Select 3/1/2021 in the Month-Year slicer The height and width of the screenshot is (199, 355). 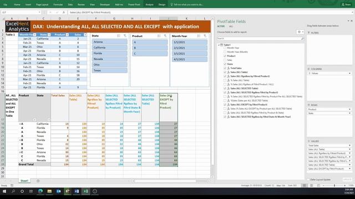tap(190, 54)
